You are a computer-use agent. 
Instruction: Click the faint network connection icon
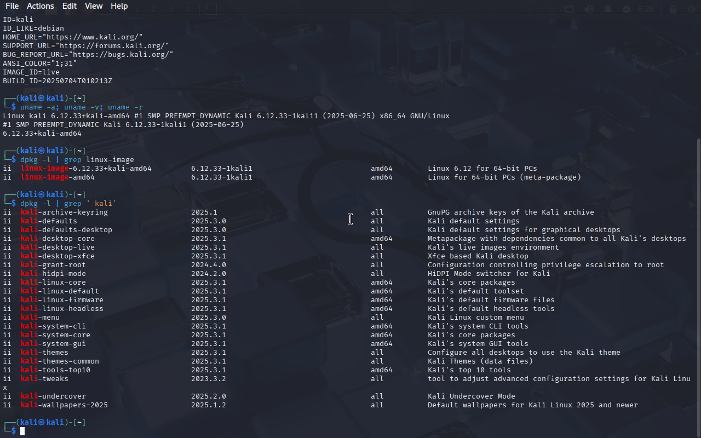click(569, 9)
